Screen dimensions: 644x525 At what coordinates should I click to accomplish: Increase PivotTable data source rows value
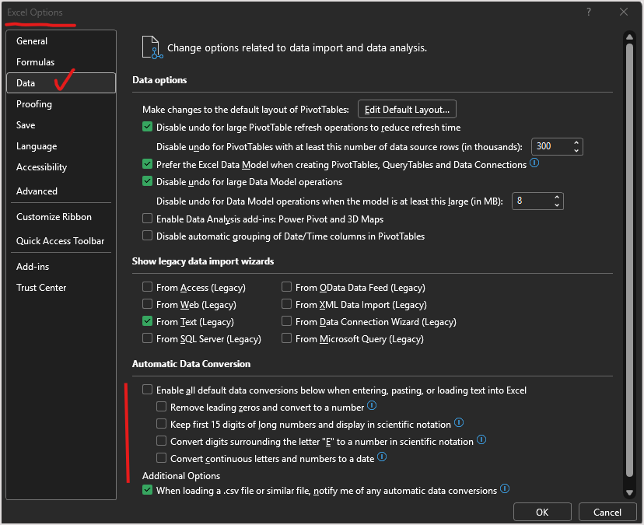pyautogui.click(x=576, y=142)
